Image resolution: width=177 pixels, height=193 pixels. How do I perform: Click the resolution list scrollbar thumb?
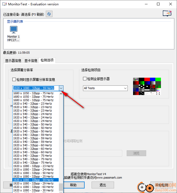pyautogui.click(x=61, y=187)
